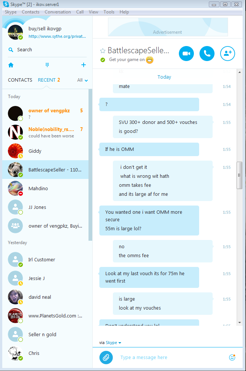
Task: Click the Search contacts field
Action: (x=47, y=50)
